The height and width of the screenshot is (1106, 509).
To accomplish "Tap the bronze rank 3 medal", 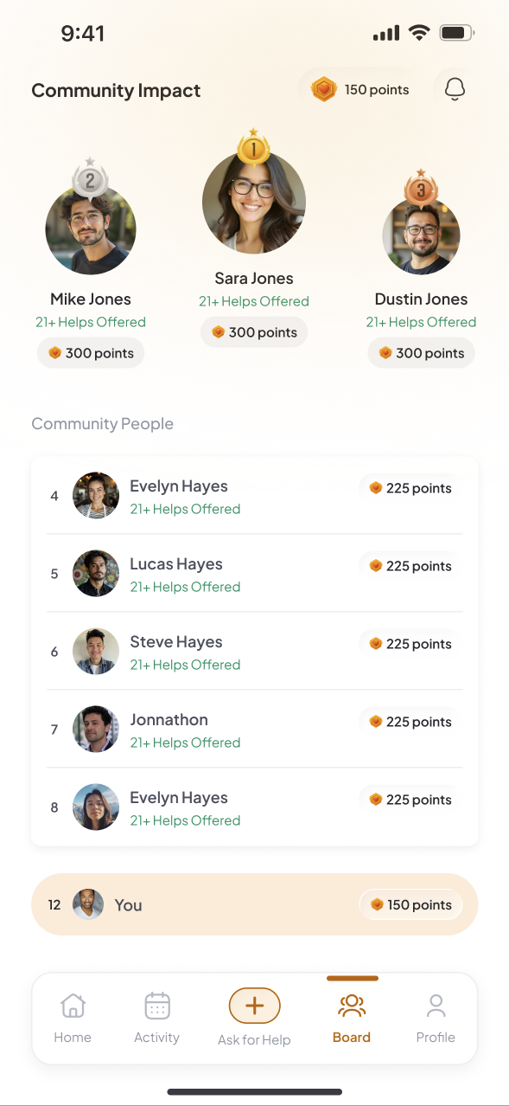I will (x=421, y=187).
